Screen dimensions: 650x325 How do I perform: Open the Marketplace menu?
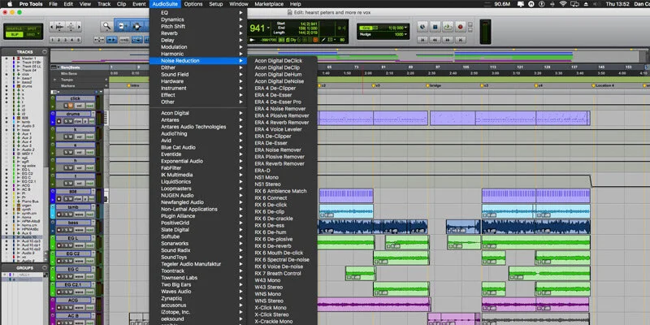pyautogui.click(x=269, y=4)
